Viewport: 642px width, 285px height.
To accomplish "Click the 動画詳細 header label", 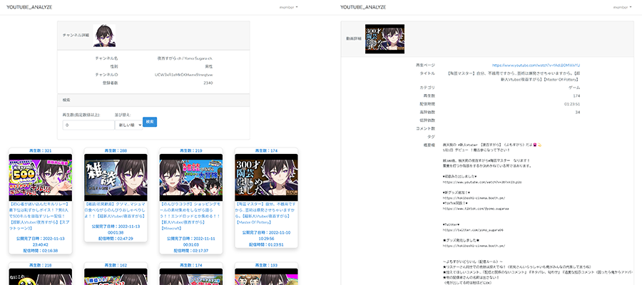I will point(354,39).
